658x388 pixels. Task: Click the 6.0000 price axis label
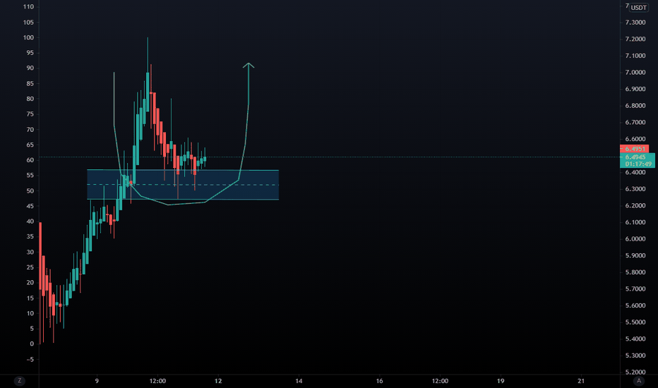pyautogui.click(x=635, y=238)
